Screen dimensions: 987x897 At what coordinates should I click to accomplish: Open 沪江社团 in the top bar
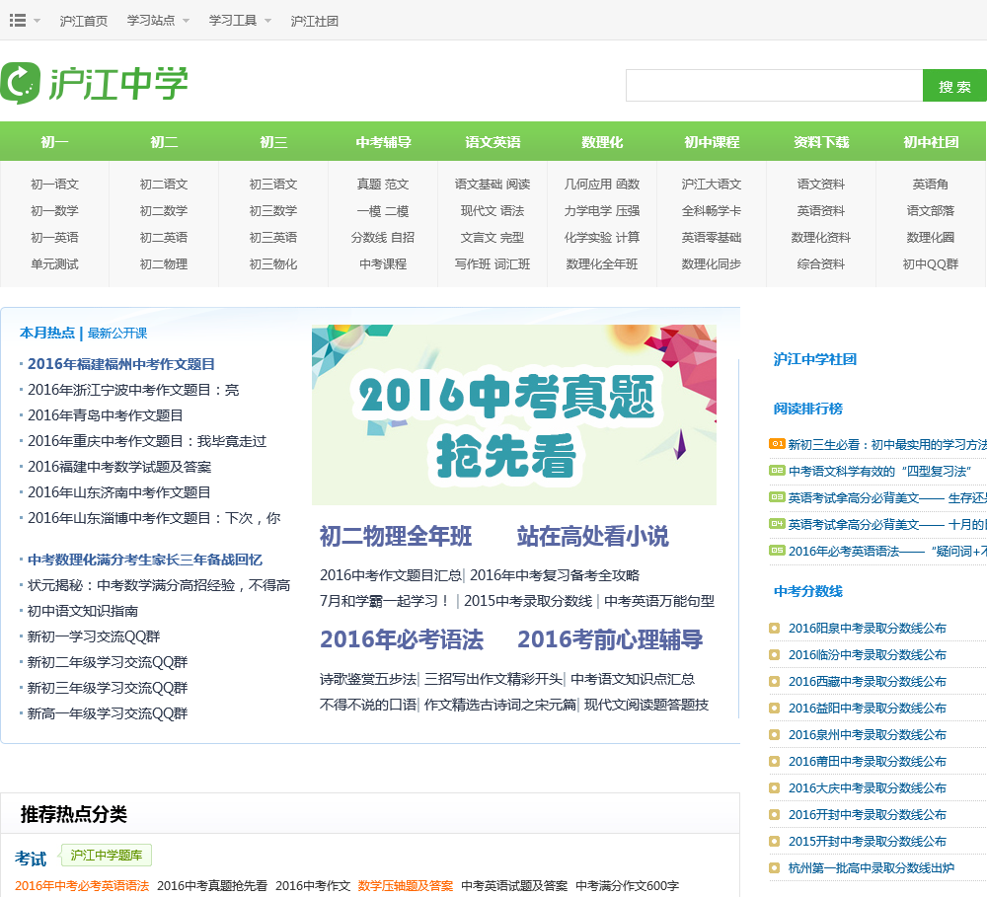tap(315, 21)
